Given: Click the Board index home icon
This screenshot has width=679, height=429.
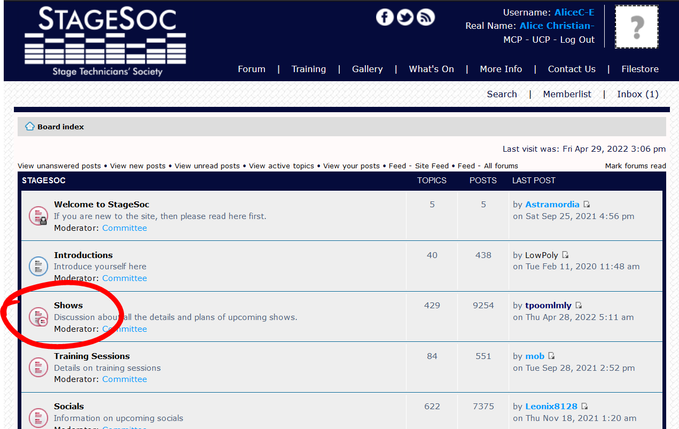Looking at the screenshot, I should 30,127.
